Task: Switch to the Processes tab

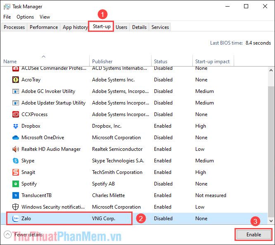Action: click(x=14, y=27)
